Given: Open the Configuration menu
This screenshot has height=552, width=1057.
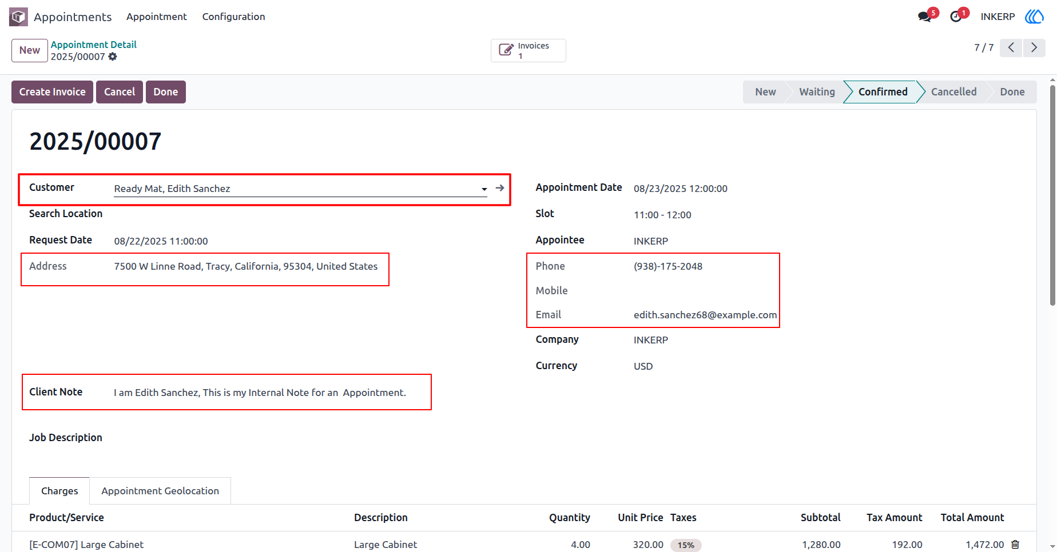Looking at the screenshot, I should tap(233, 17).
